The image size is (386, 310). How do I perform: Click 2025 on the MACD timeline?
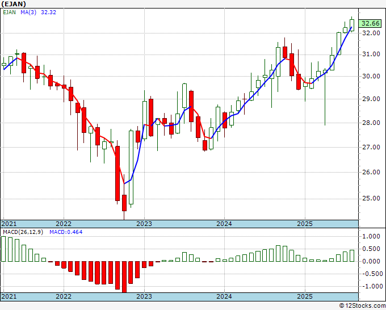[x=305, y=296]
